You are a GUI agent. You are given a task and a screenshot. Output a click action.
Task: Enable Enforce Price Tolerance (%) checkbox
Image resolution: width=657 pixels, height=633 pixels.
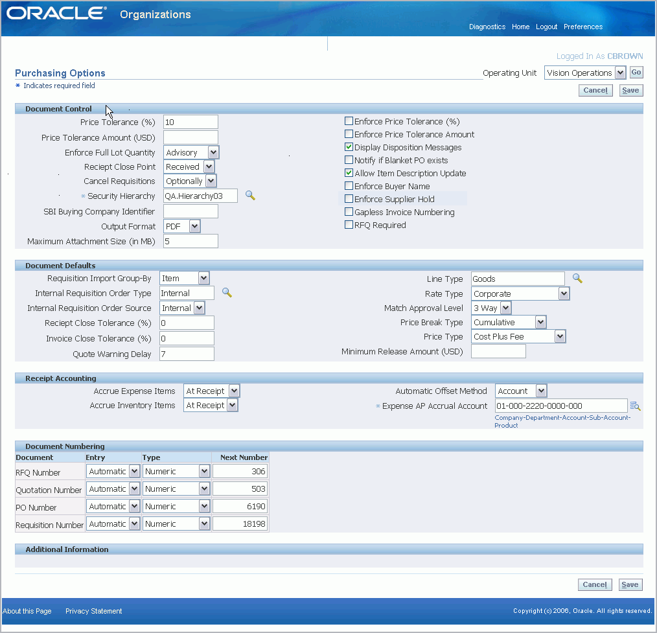(x=349, y=121)
